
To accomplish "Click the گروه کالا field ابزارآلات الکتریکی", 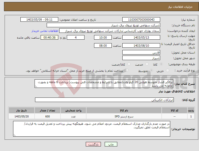I will click(104, 100).
